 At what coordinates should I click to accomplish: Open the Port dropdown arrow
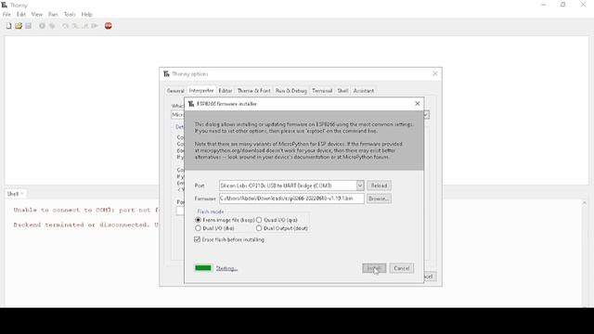[x=360, y=186]
